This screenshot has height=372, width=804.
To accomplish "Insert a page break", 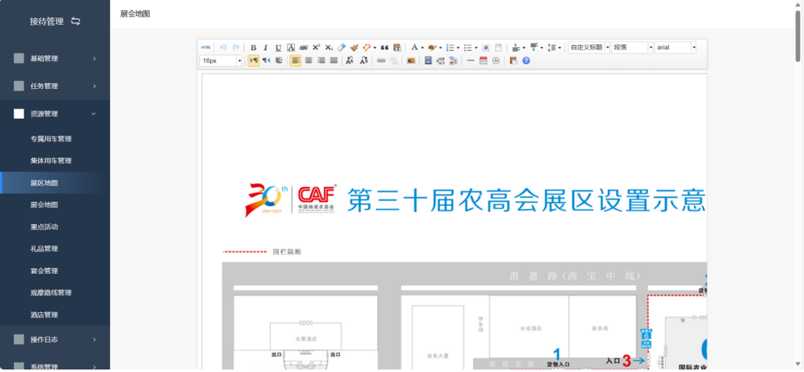I will pos(441,61).
